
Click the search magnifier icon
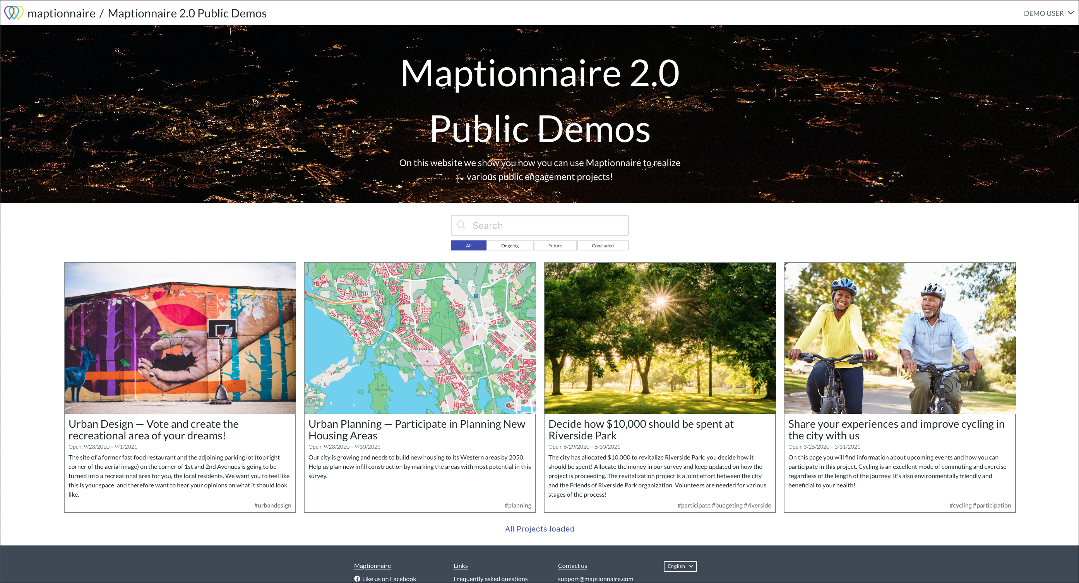(x=461, y=225)
